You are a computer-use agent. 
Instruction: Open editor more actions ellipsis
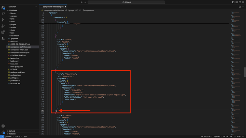243,7
